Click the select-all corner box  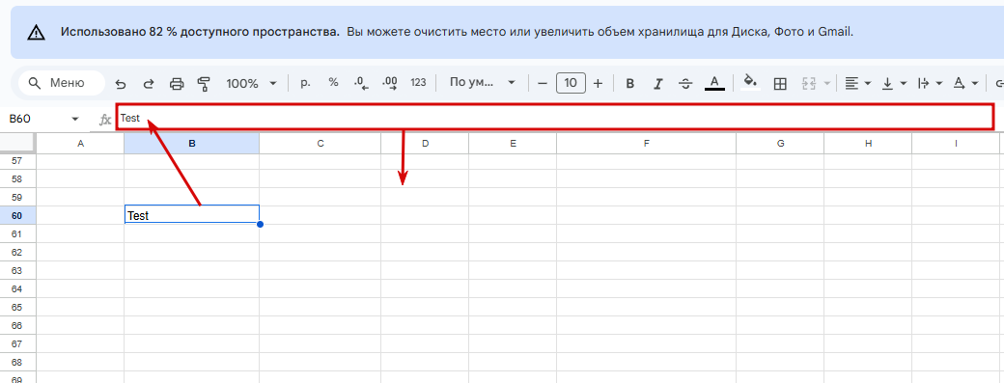(17, 144)
